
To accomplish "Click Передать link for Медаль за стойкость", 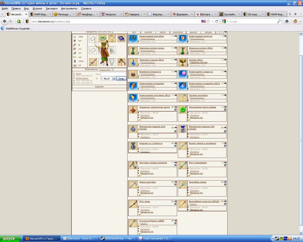I will click(145, 152).
